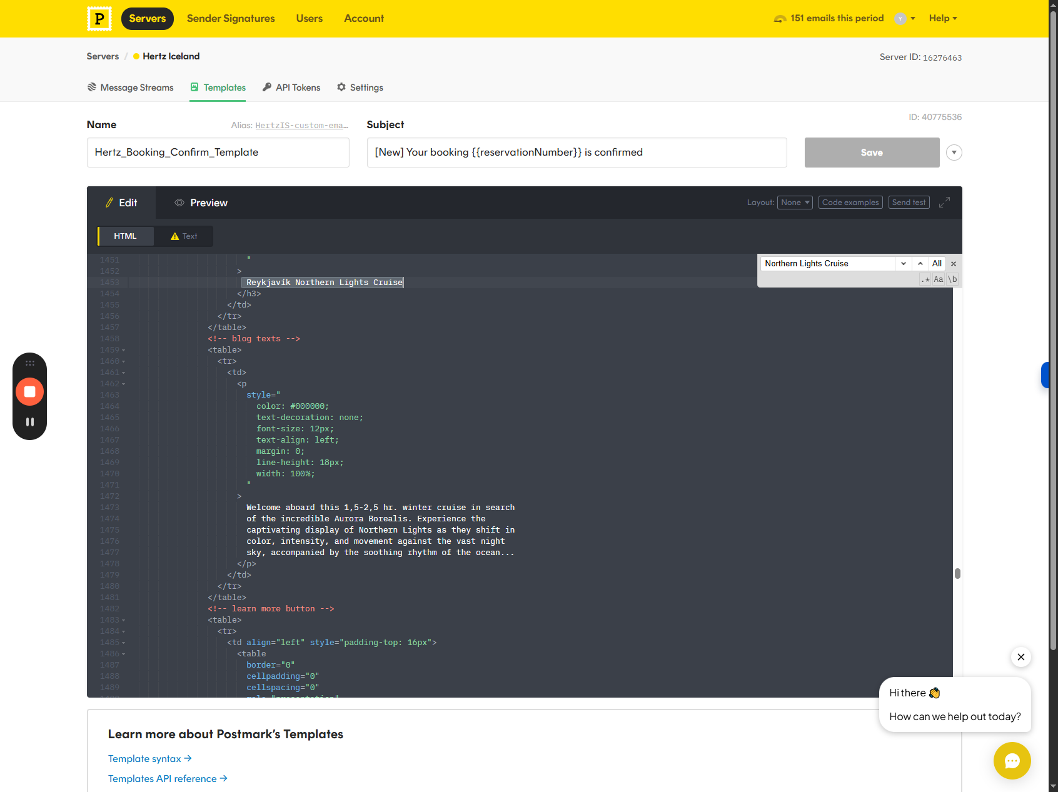Toggle regex search option
Screen dimensions: 1058x792
point(925,279)
